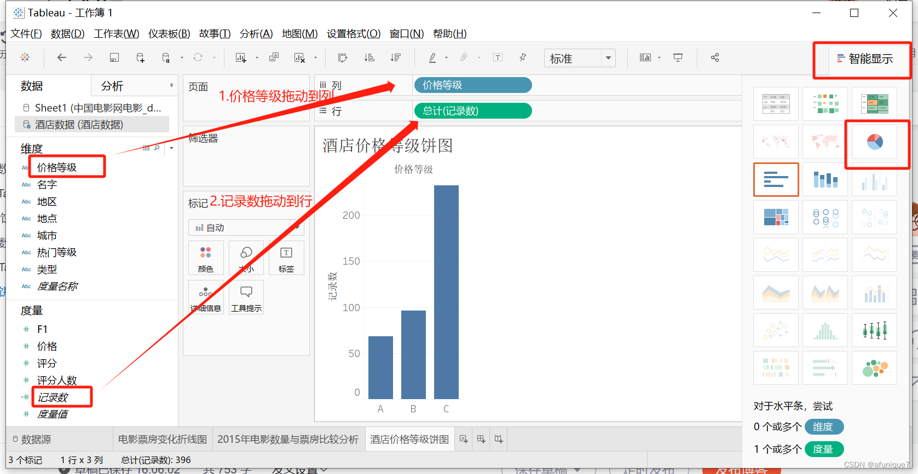Click the search fields magnifier icon
The height and width of the screenshot is (474, 918).
pos(157,148)
